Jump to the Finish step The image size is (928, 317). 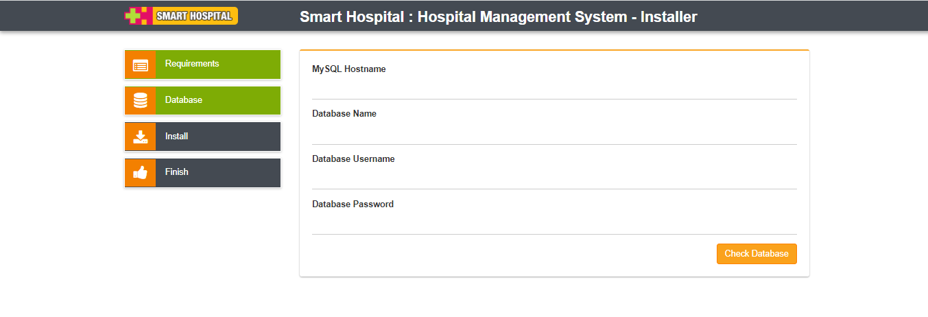pos(177,172)
